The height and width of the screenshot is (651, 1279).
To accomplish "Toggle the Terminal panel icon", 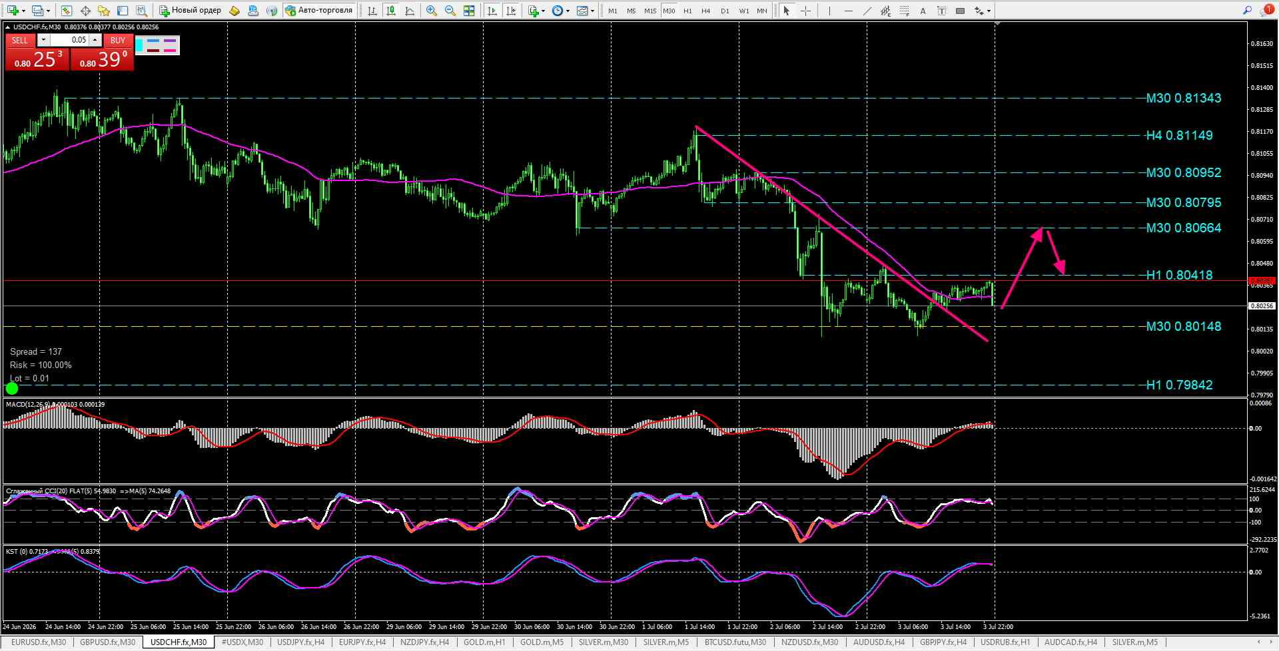I will pos(123,11).
